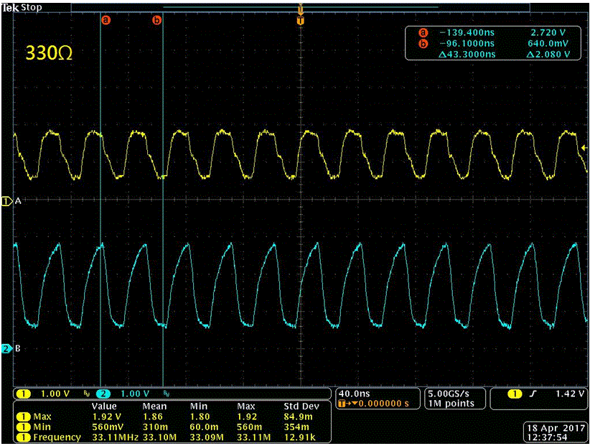The height and width of the screenshot is (446, 590).
Task: Click the 0.000000 s delay value
Action: click(x=383, y=404)
